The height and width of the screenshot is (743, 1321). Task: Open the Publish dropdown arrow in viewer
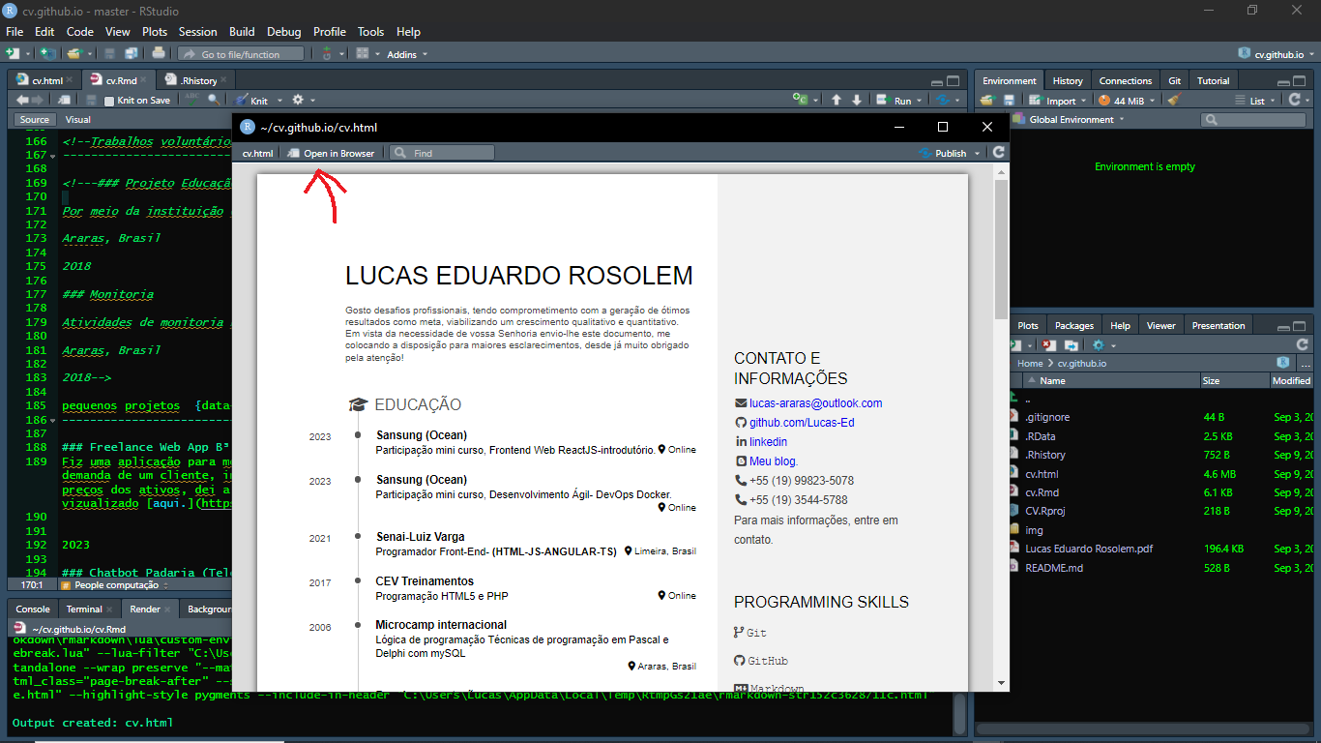pyautogui.click(x=978, y=153)
